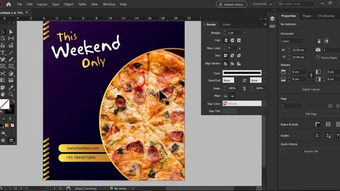Viewport: 340px width, 191px height.
Task: Open the Page number dropdown
Action: point(304,106)
